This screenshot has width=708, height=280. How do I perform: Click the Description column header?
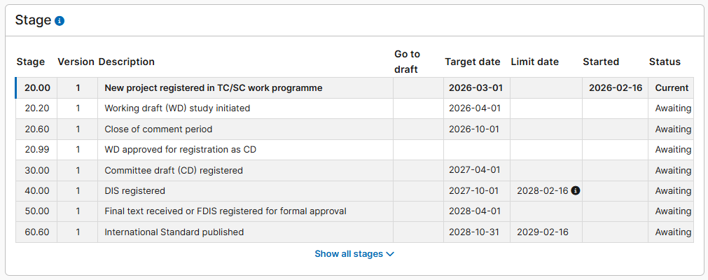[127, 62]
